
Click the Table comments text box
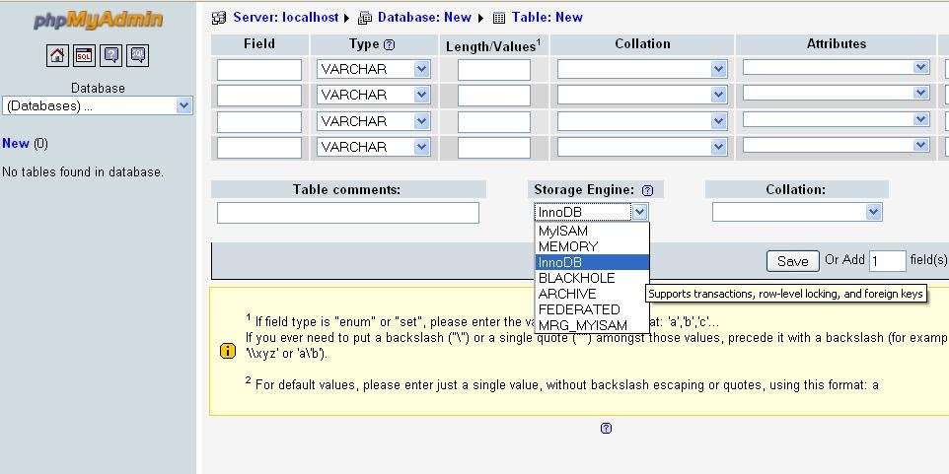[x=348, y=213]
